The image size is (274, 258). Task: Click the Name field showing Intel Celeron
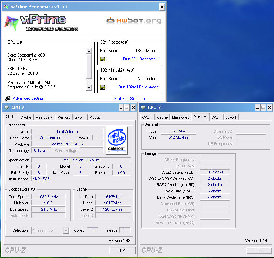click(x=67, y=132)
